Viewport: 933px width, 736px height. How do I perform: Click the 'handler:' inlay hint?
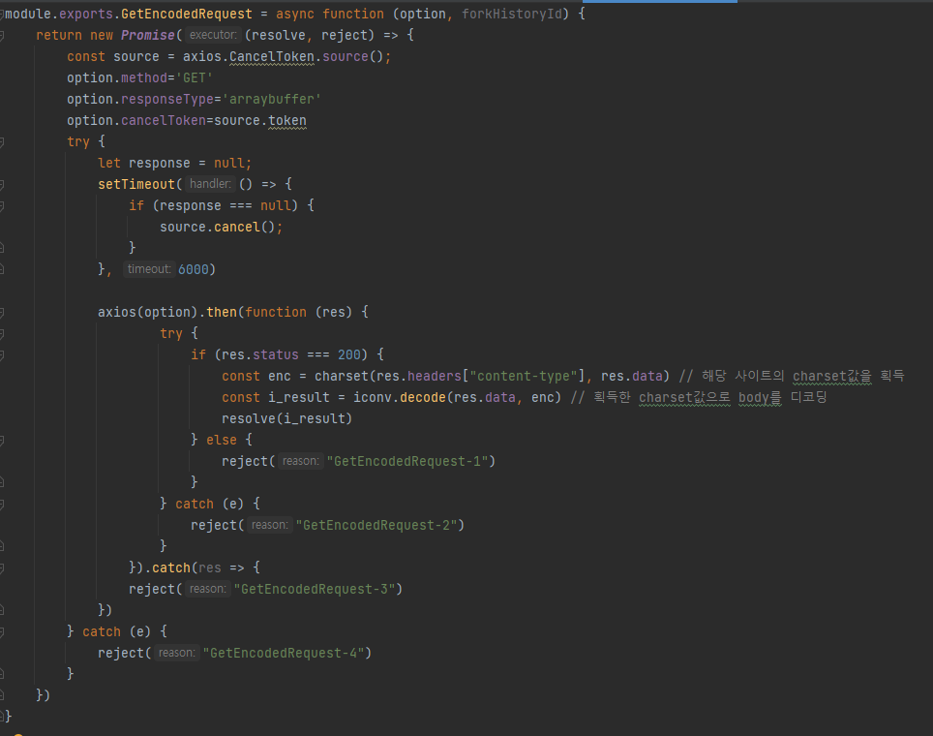[x=210, y=184]
